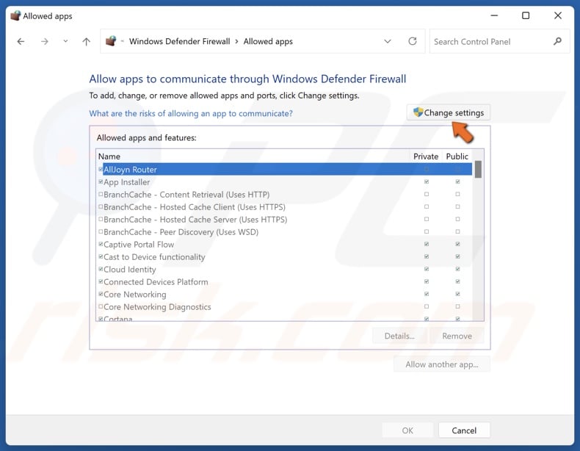Open the Recent locations chevron
This screenshot has width=580, height=451.
tap(65, 42)
